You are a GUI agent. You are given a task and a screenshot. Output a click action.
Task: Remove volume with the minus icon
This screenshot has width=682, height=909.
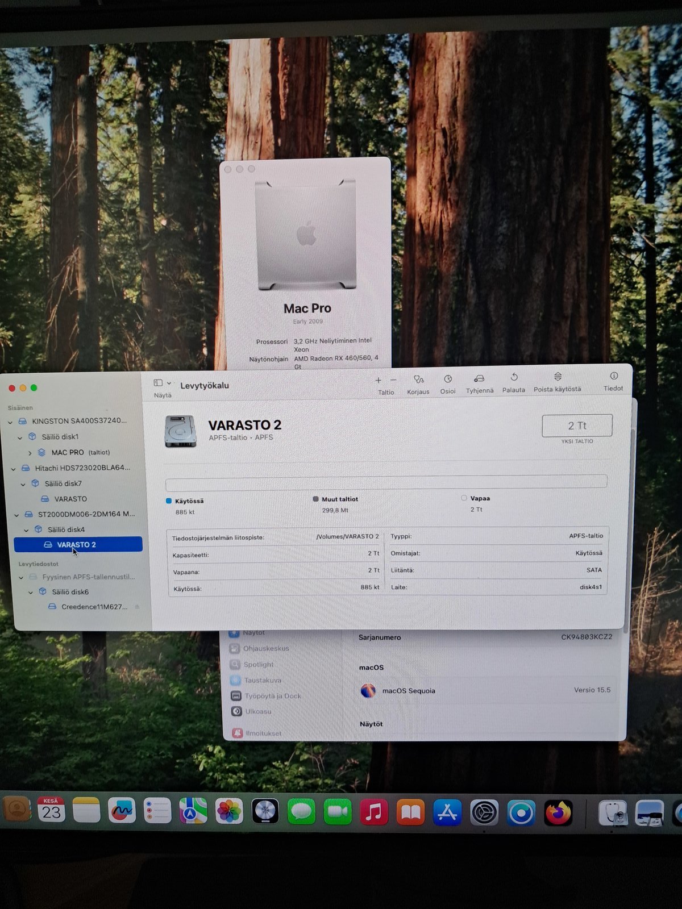(x=393, y=380)
